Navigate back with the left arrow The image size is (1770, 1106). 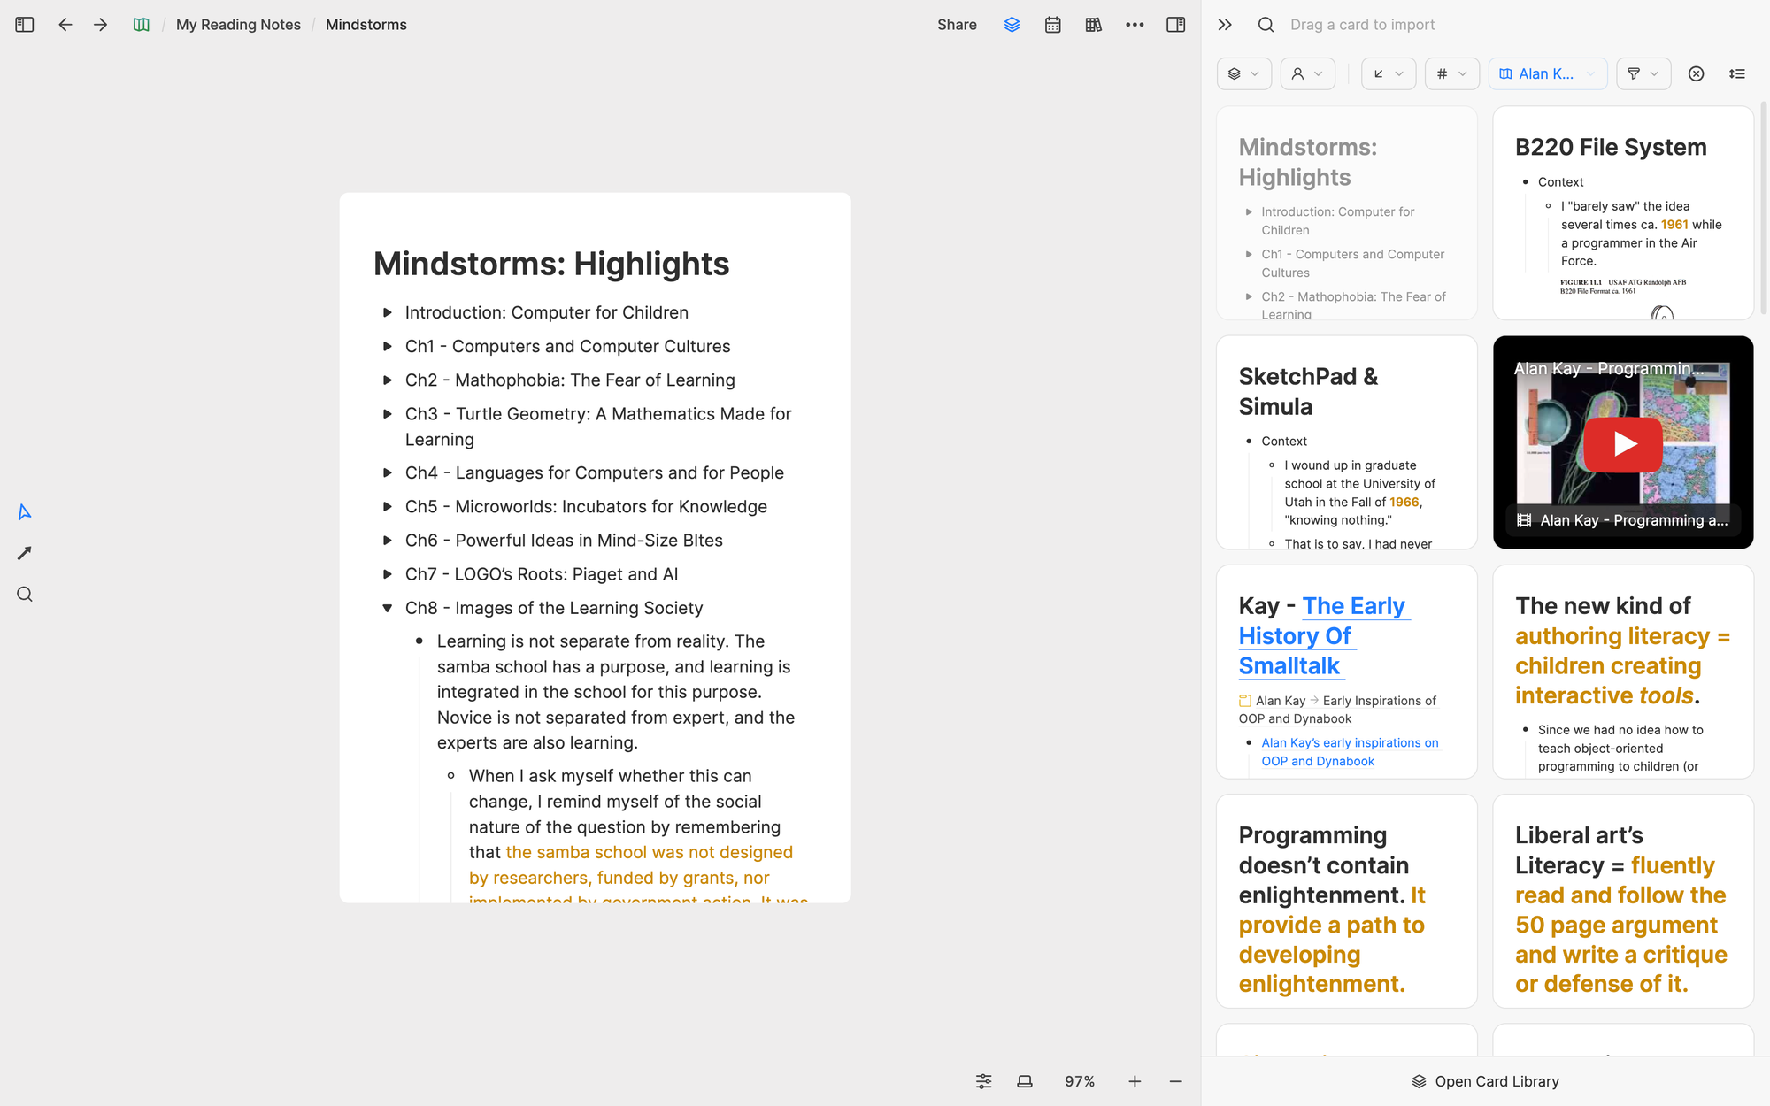(x=65, y=25)
